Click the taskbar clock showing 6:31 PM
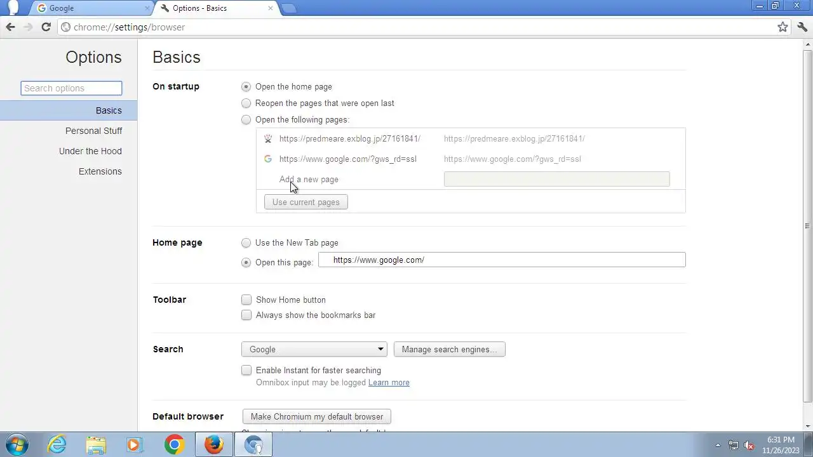The height and width of the screenshot is (457, 813). point(781,445)
